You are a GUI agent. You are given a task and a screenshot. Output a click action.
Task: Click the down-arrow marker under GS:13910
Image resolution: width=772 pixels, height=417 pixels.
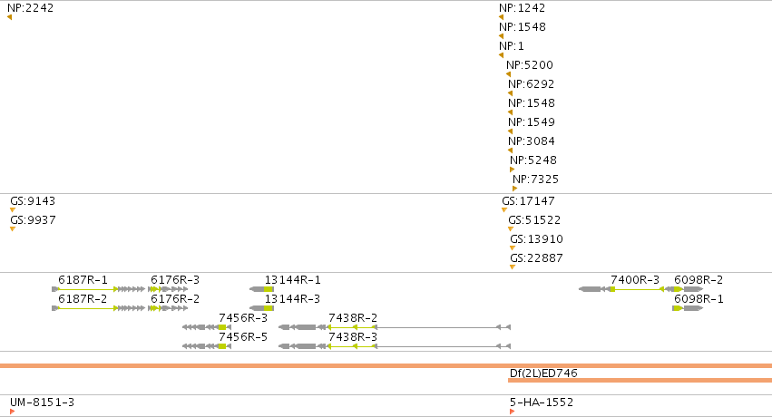(x=513, y=247)
